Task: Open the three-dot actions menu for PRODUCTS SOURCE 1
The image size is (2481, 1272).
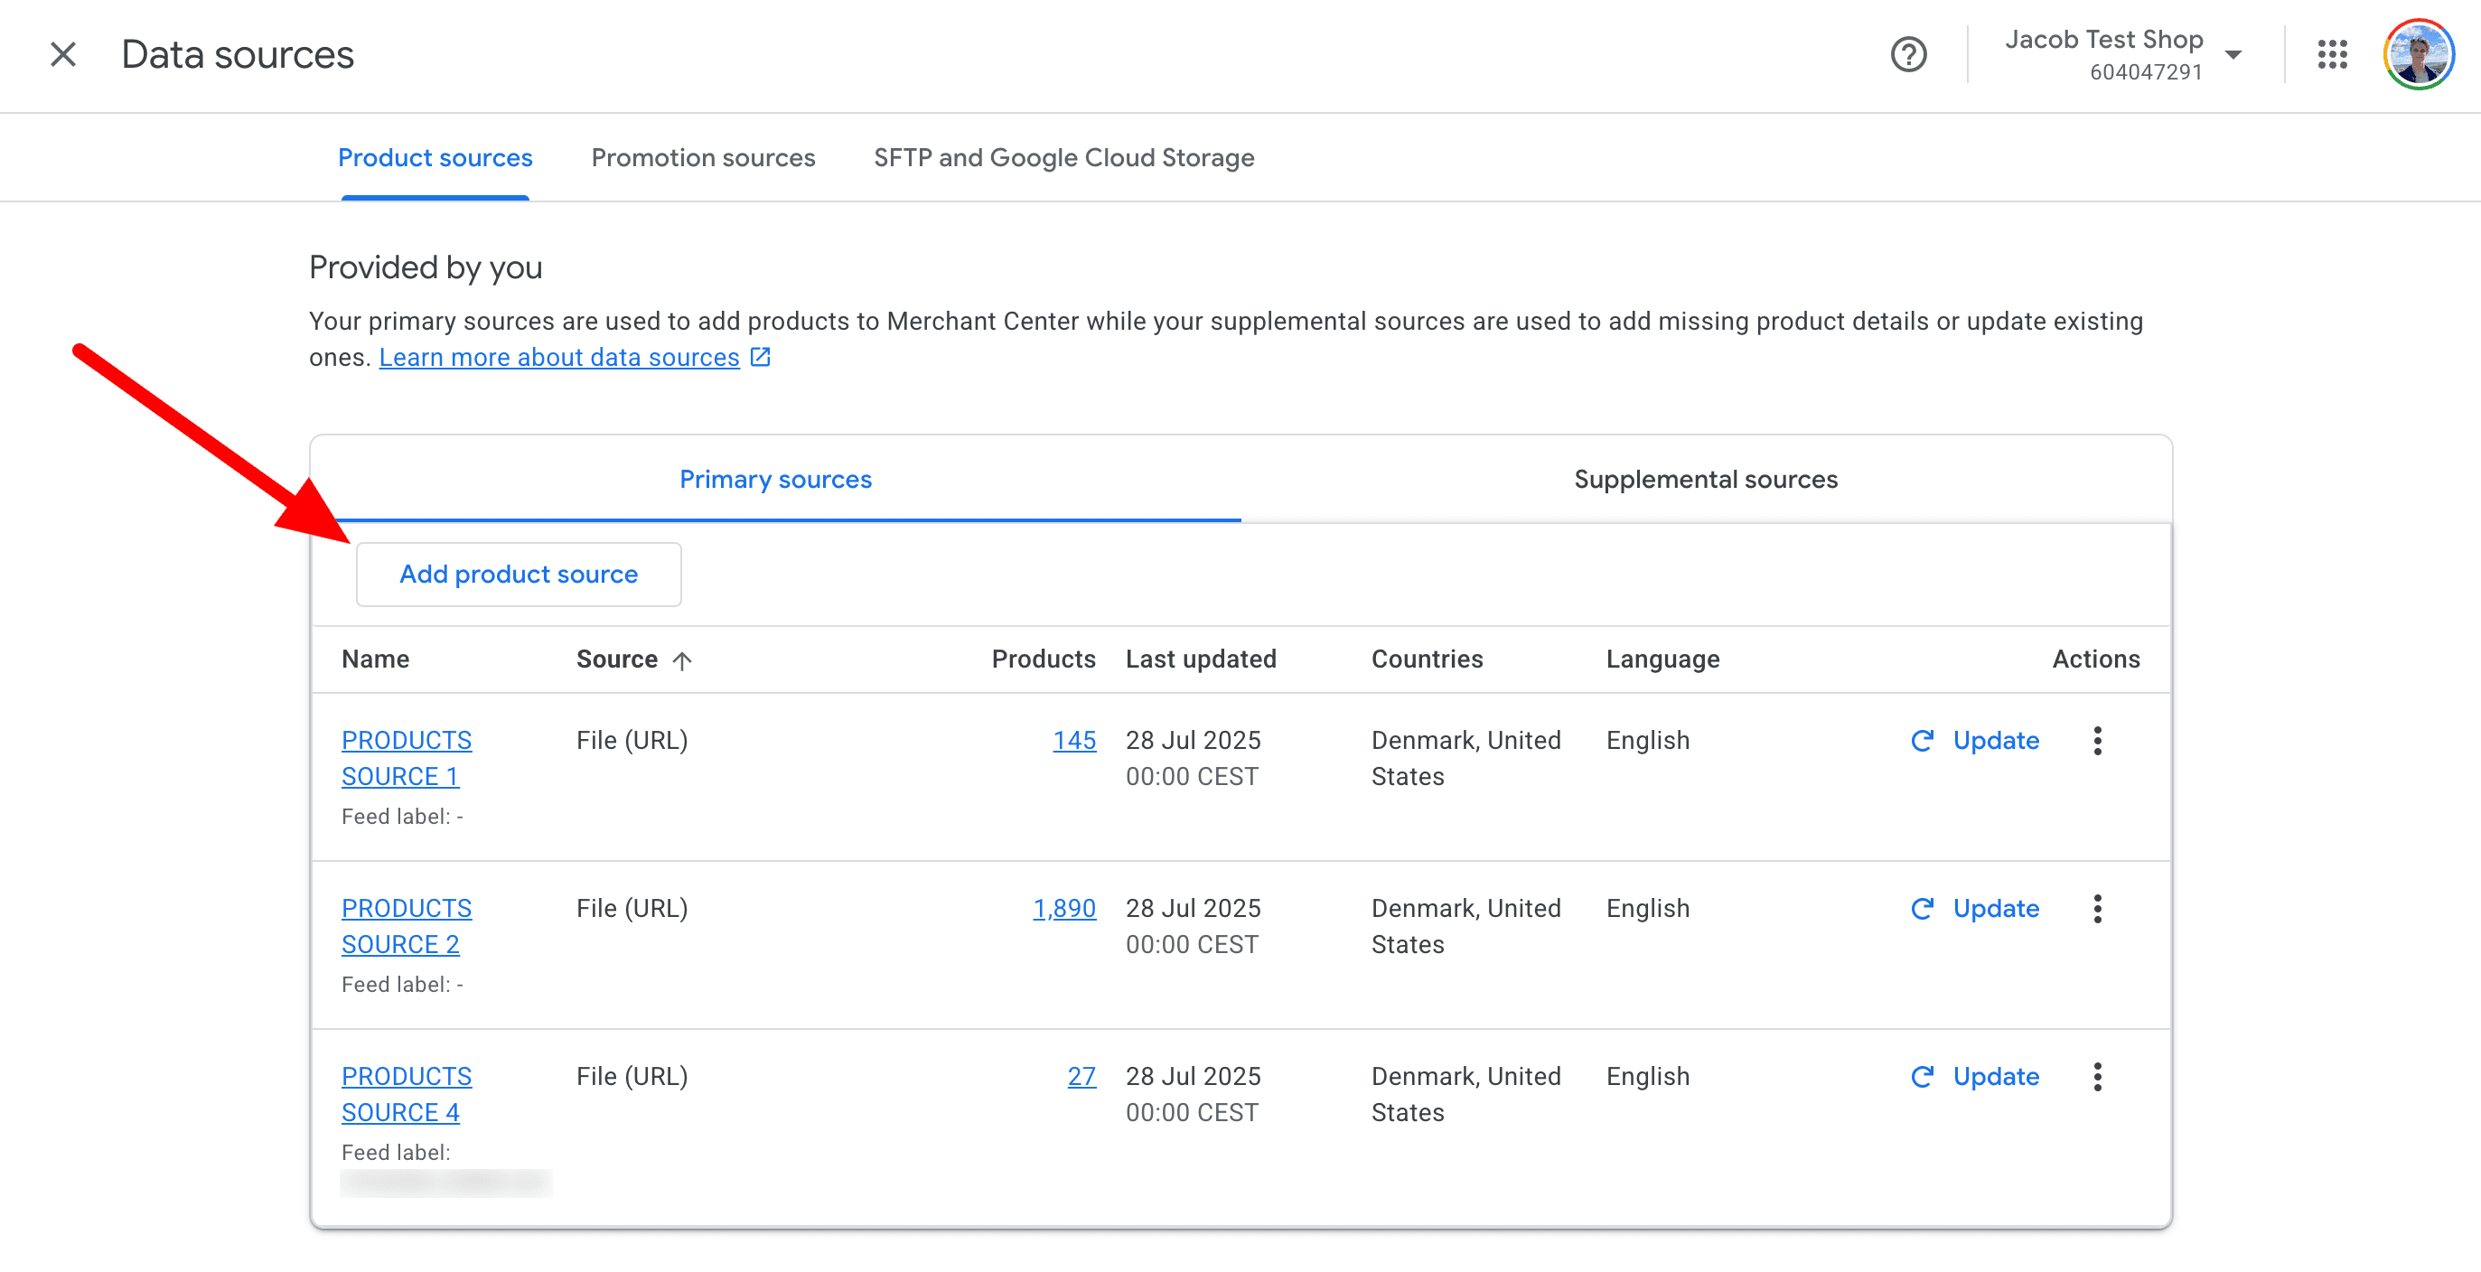Action: [x=2098, y=740]
